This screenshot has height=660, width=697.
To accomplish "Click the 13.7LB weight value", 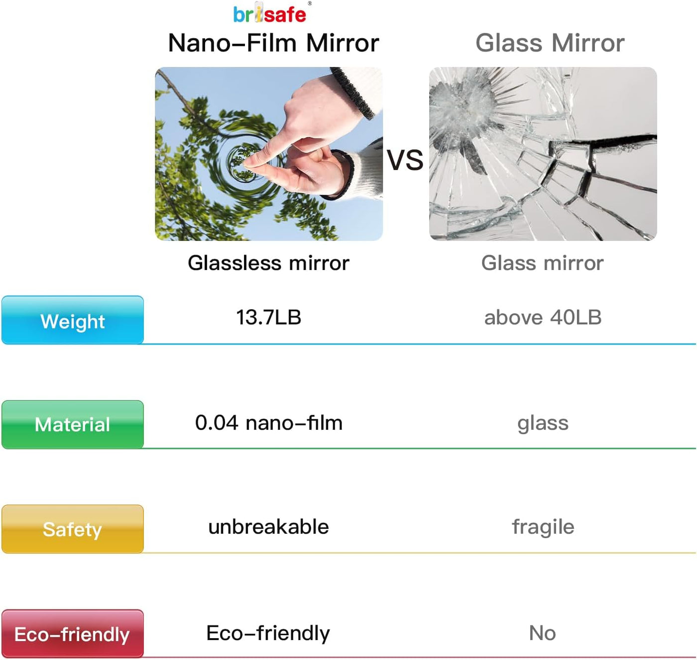I will 268,317.
